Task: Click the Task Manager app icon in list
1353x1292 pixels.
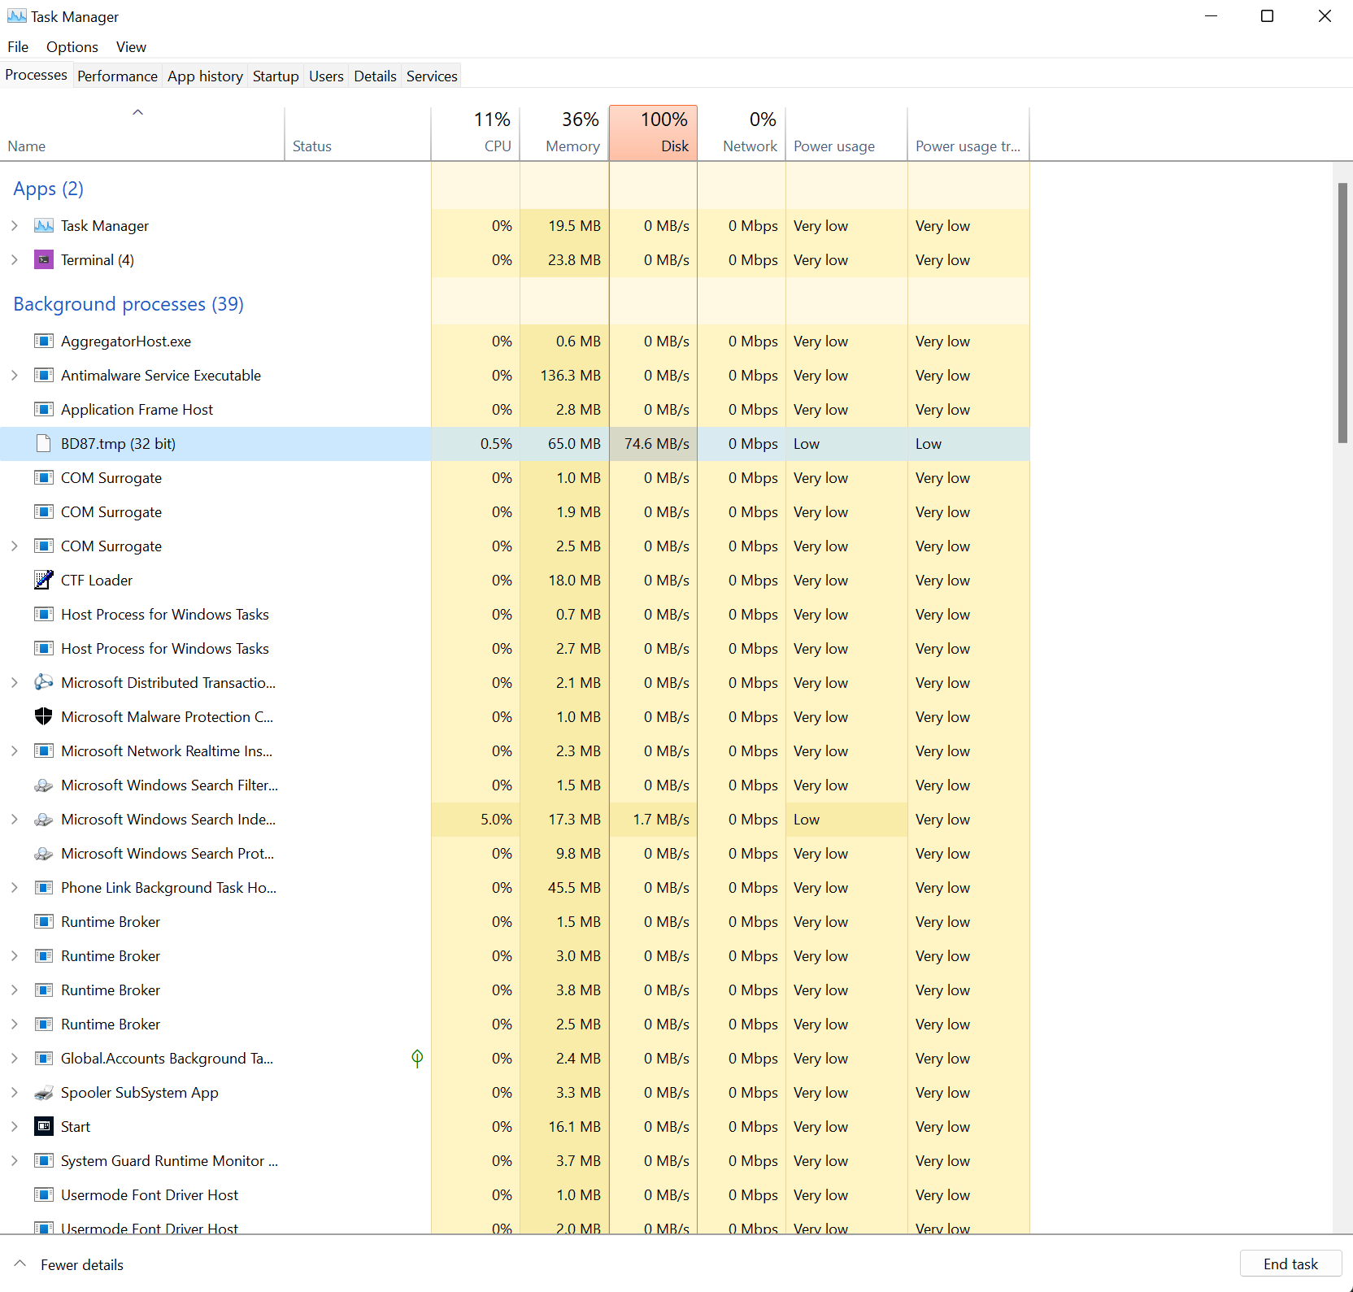Action: click(44, 226)
